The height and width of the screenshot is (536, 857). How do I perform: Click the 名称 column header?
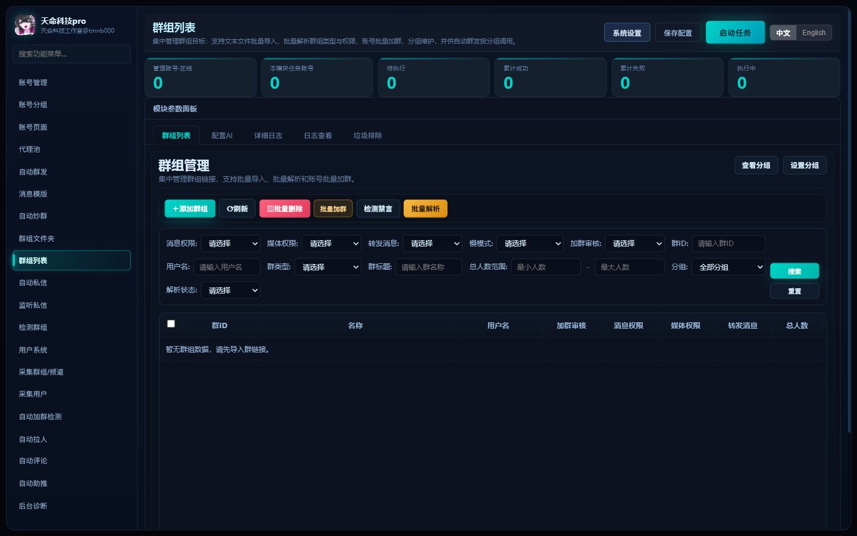click(x=355, y=326)
